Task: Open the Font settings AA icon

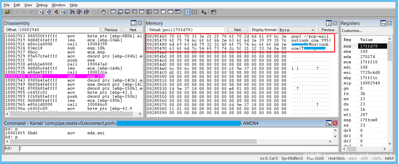Action: pyautogui.click(x=204, y=12)
